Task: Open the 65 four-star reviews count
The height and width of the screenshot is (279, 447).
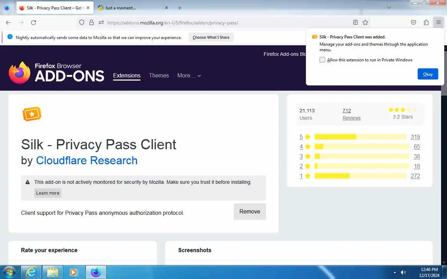Action: coord(417,146)
